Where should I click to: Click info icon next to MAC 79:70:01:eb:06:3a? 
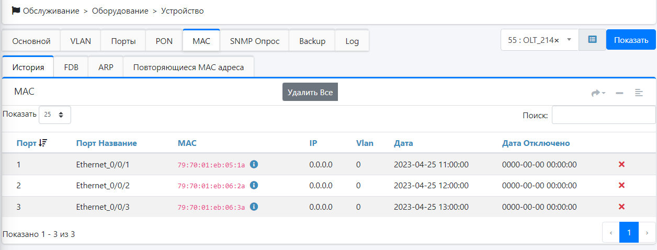click(x=254, y=207)
